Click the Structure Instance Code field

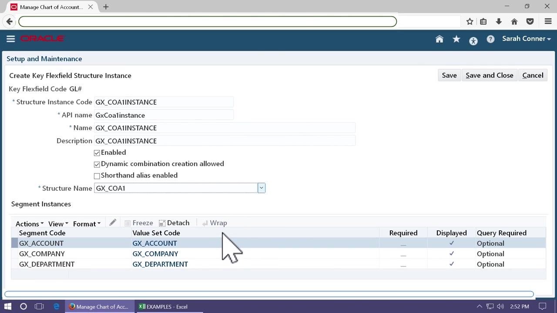click(x=164, y=102)
